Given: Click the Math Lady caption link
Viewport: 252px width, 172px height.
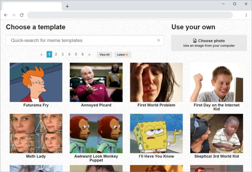Looking at the screenshot, I should 36,156.
